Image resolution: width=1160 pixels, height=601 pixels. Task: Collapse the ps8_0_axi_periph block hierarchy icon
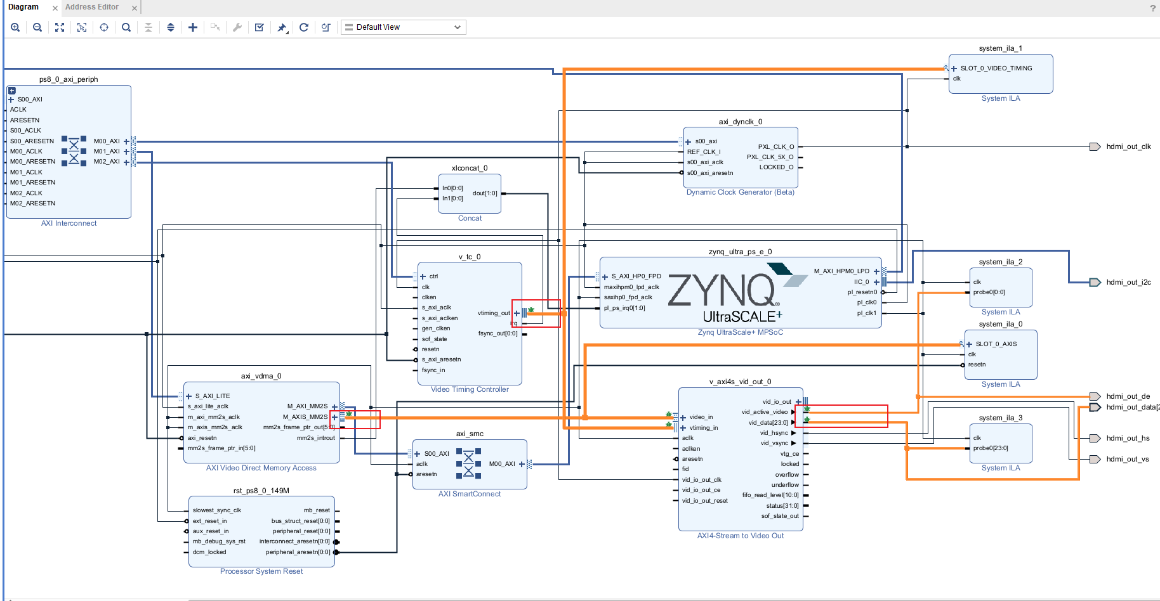pyautogui.click(x=11, y=91)
